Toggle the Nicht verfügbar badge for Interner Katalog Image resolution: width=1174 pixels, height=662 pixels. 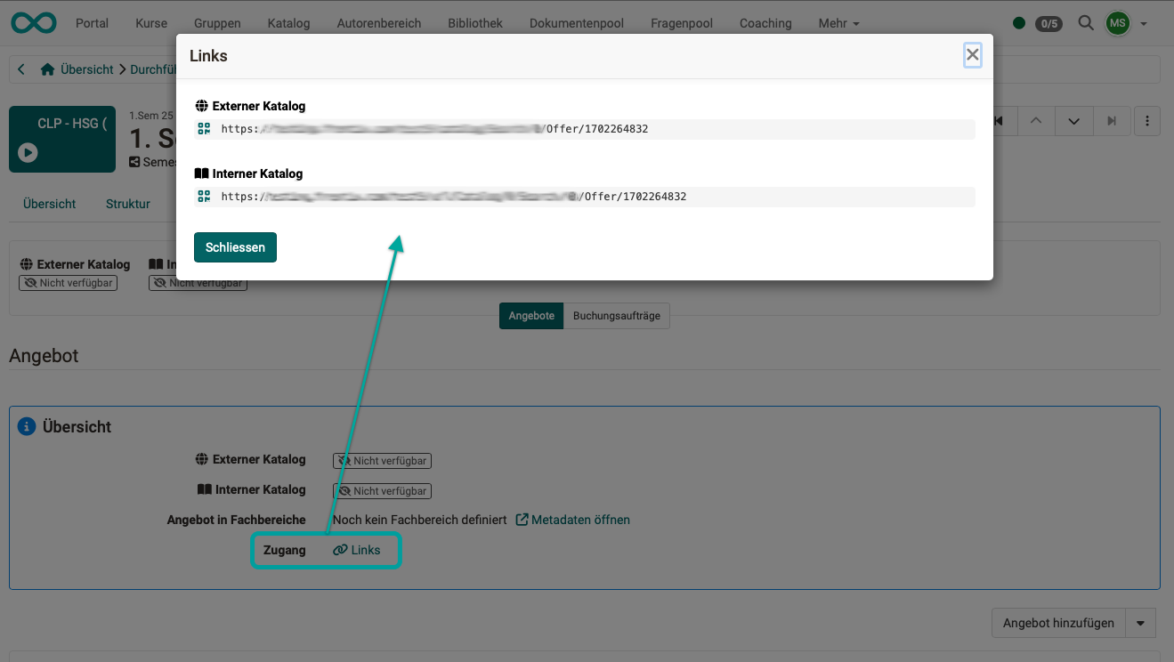(382, 490)
